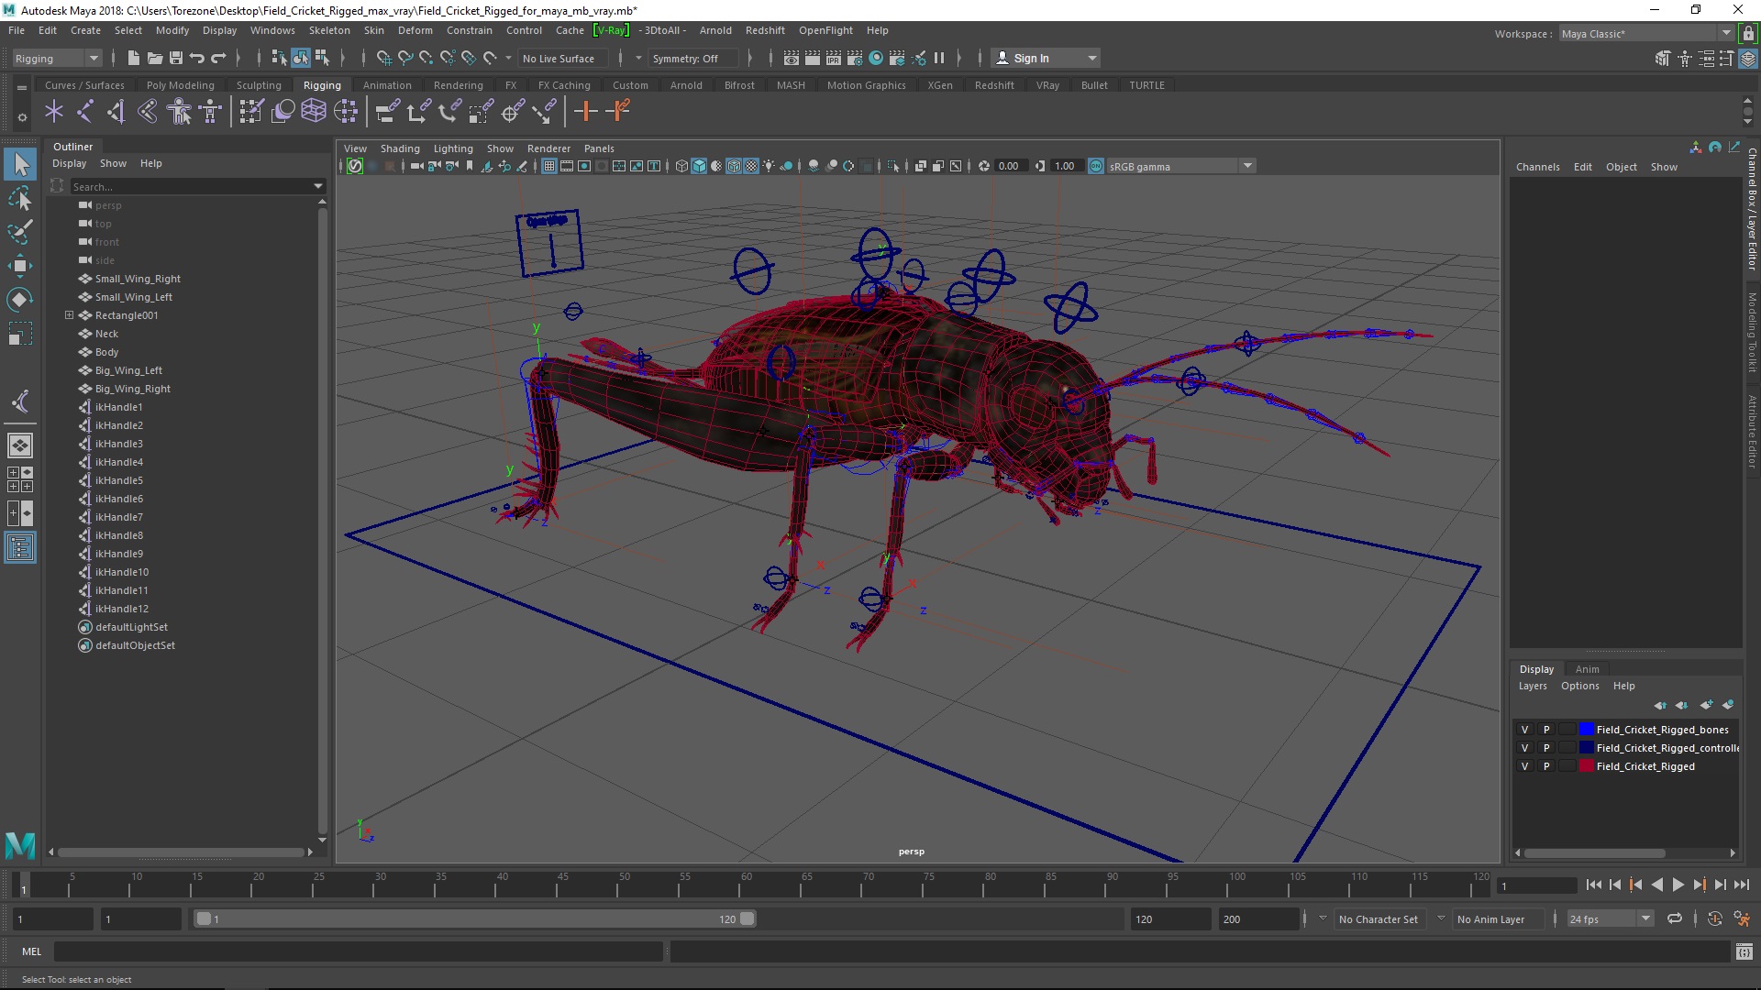Image resolution: width=1761 pixels, height=990 pixels.
Task: Toggle visibility V of Field_Cricket_Rigged_bones layer
Action: [x=1525, y=730]
